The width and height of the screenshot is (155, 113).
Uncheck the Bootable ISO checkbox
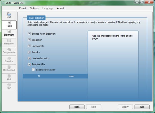(29, 64)
